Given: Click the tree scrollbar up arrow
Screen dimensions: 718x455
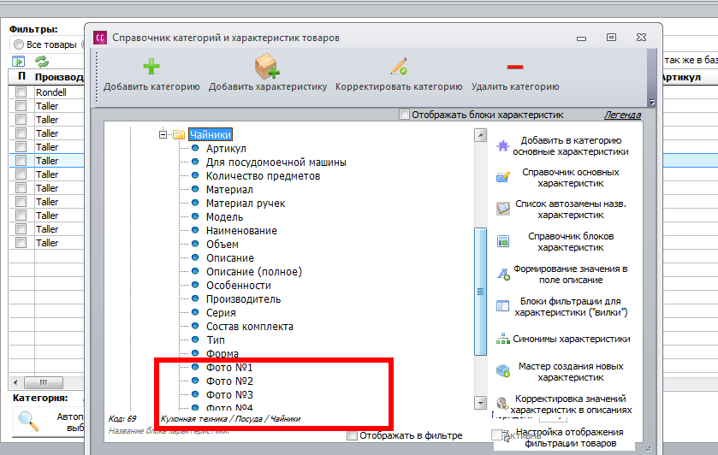Looking at the screenshot, I should coord(480,135).
